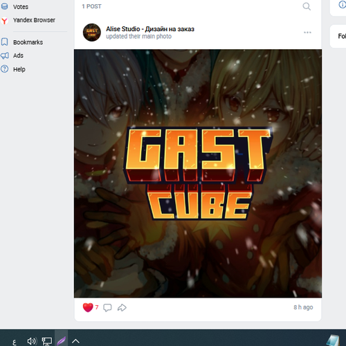This screenshot has height=346, width=346.
Task: Open the Yandex Browser sidebar icon
Action: click(x=4, y=21)
